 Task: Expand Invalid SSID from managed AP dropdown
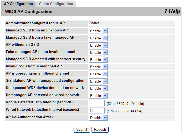pos(98,67)
